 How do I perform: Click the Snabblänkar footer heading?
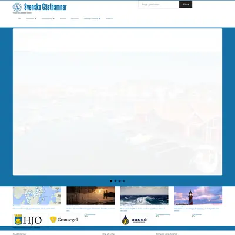(19, 234)
